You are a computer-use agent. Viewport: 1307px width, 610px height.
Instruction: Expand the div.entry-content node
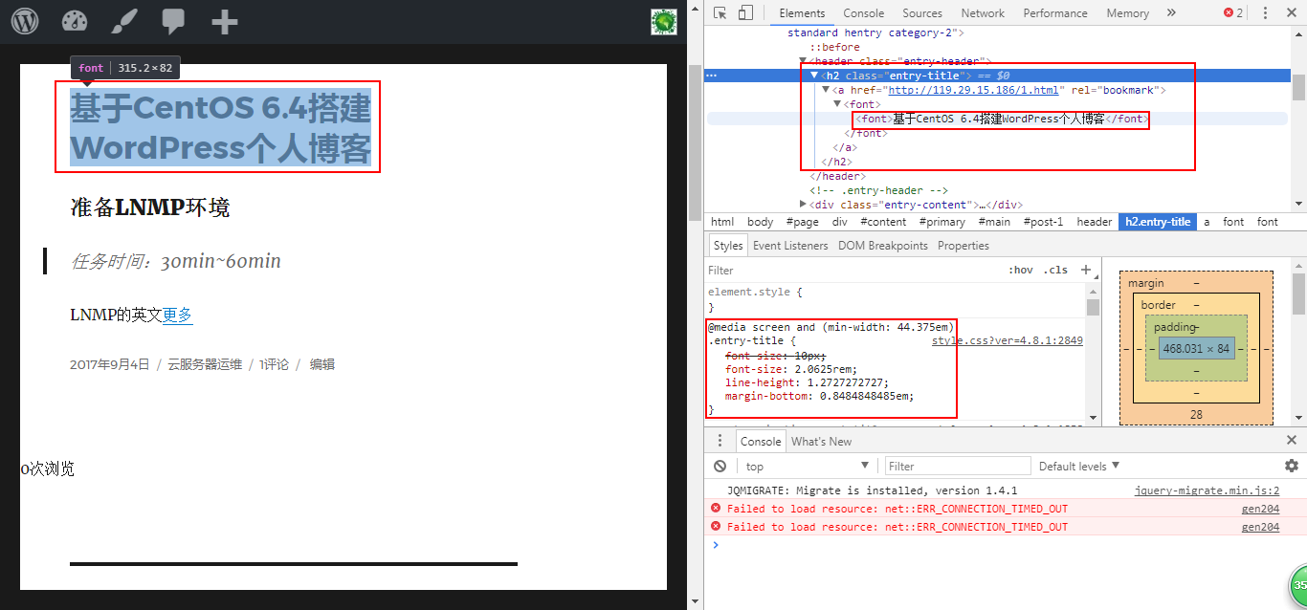804,205
